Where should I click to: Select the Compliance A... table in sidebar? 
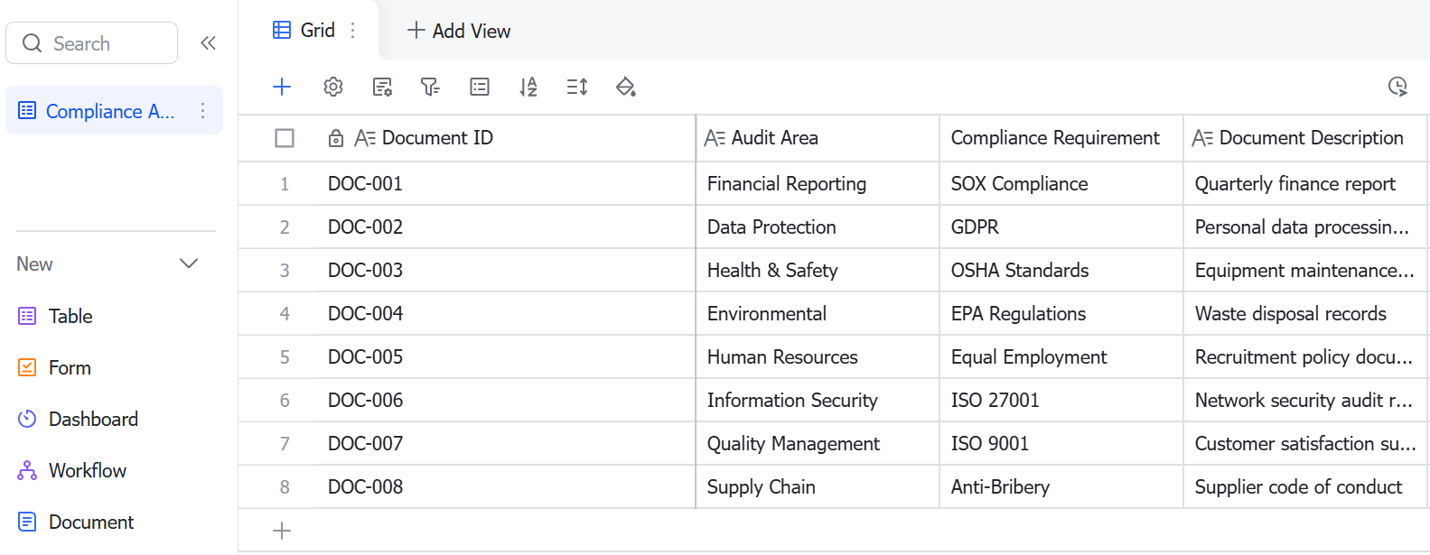[x=114, y=110]
